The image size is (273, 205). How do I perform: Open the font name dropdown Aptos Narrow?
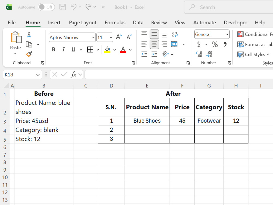(x=93, y=37)
